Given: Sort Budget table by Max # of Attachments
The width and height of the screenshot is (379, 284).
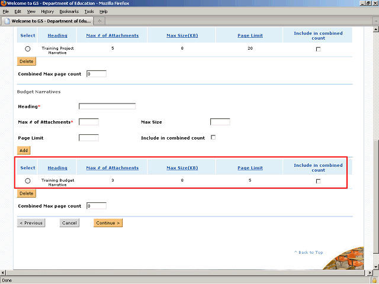Looking at the screenshot, I should (x=113, y=168).
